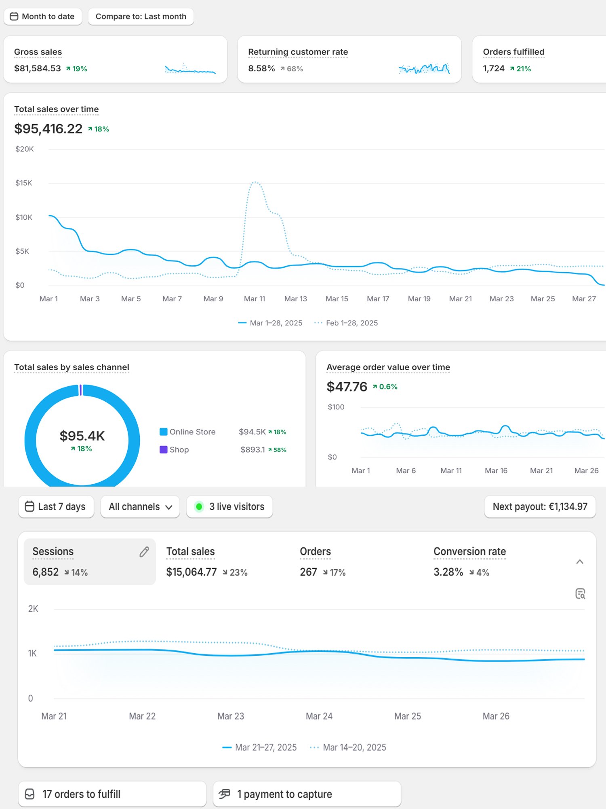The image size is (606, 809).
Task: Click the purple Shop legend swatch
Action: pos(164,450)
